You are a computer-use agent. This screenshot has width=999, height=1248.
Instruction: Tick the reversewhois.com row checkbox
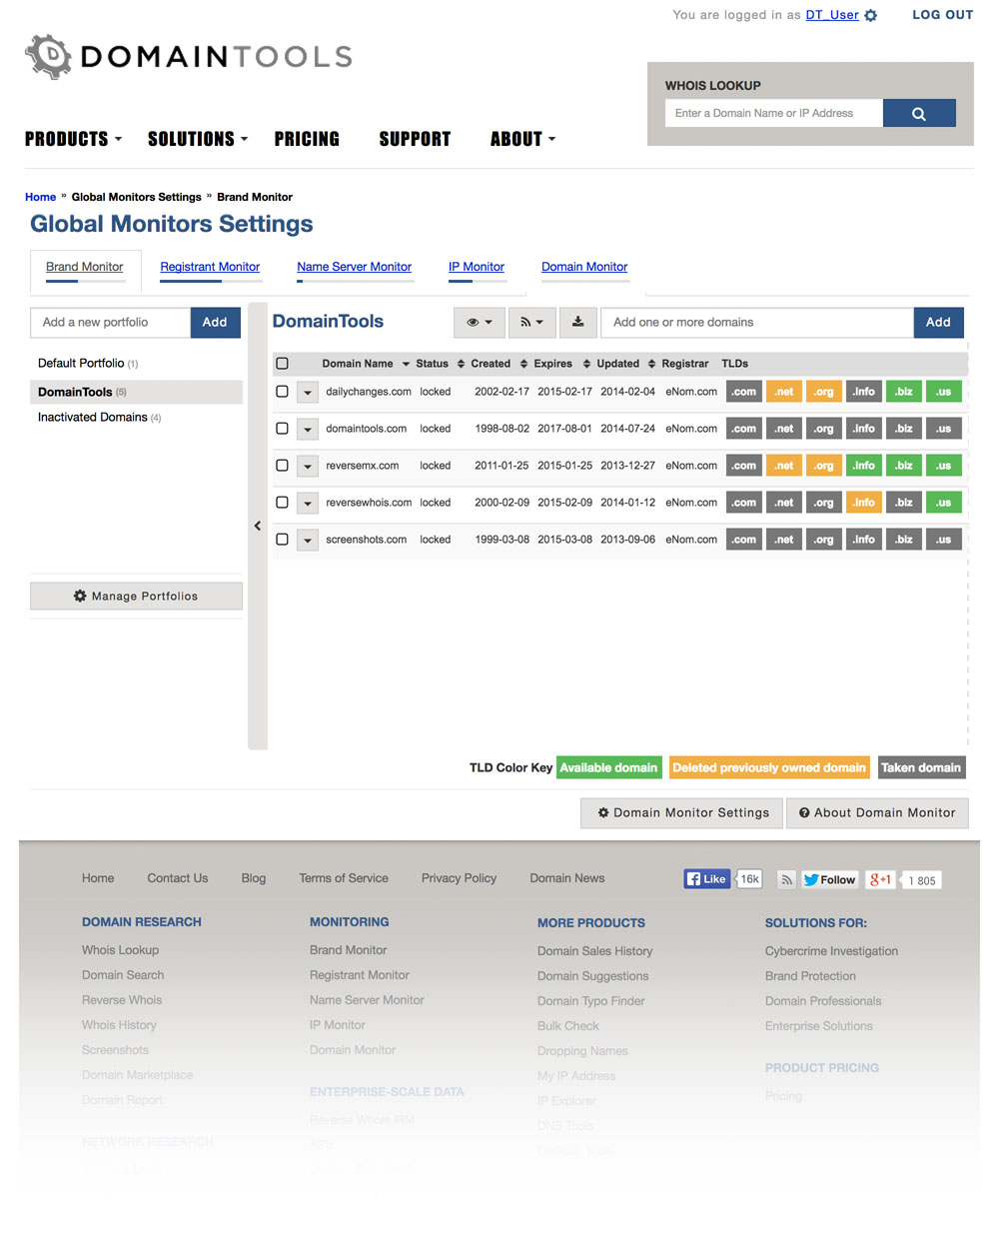click(x=282, y=503)
